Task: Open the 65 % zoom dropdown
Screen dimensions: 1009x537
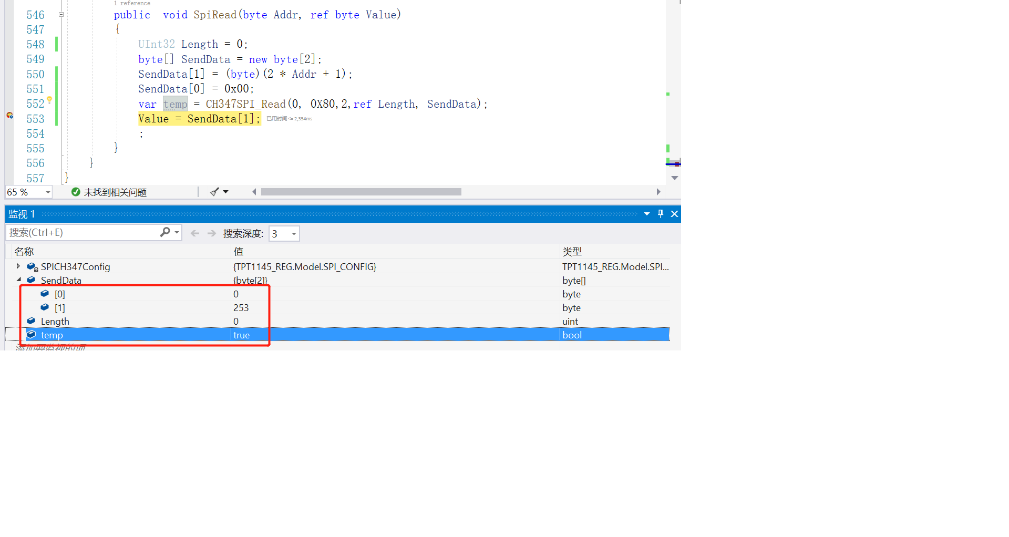Action: (48, 192)
